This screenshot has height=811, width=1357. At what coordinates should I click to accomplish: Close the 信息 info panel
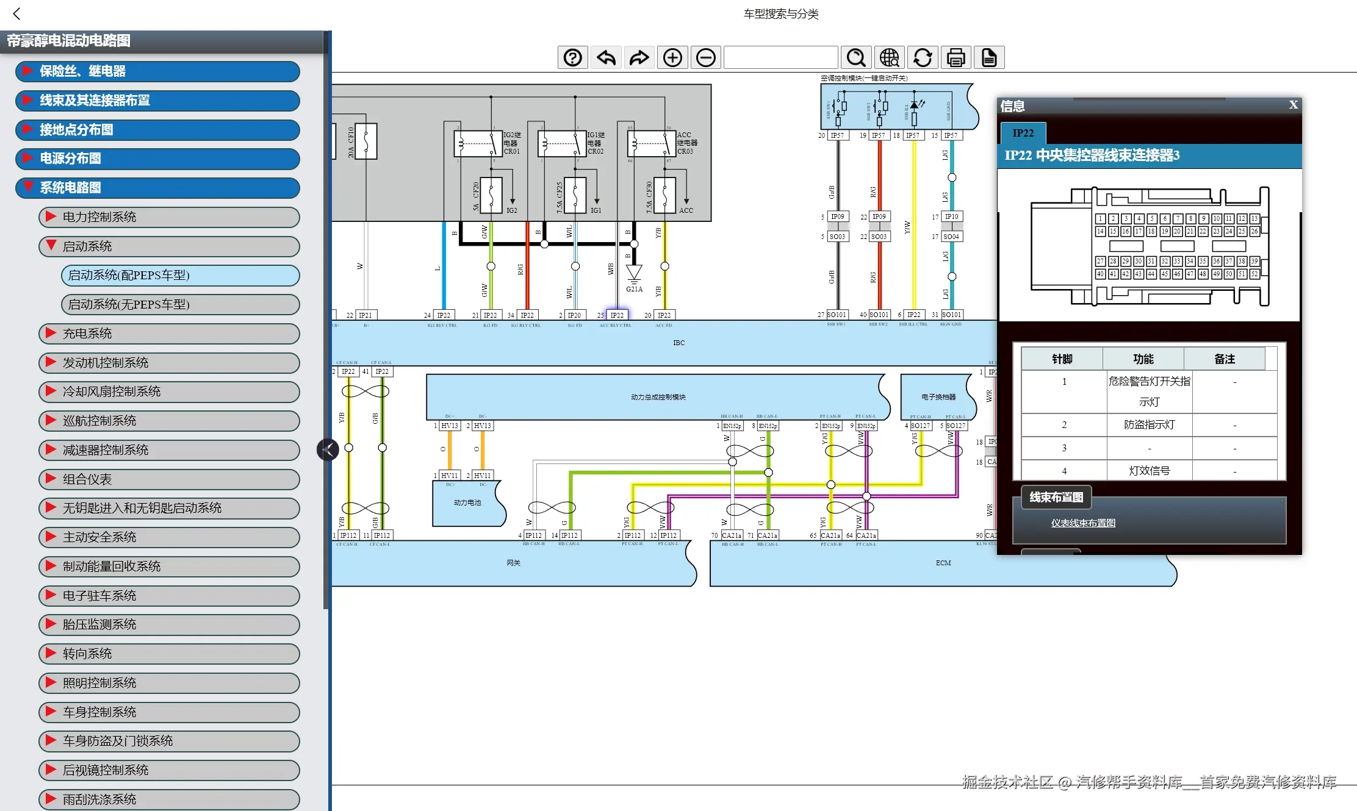click(x=1293, y=105)
